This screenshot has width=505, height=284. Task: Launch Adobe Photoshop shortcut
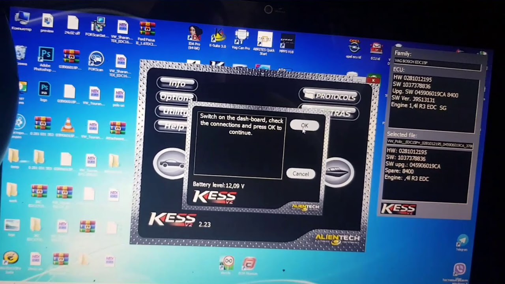[x=46, y=59]
